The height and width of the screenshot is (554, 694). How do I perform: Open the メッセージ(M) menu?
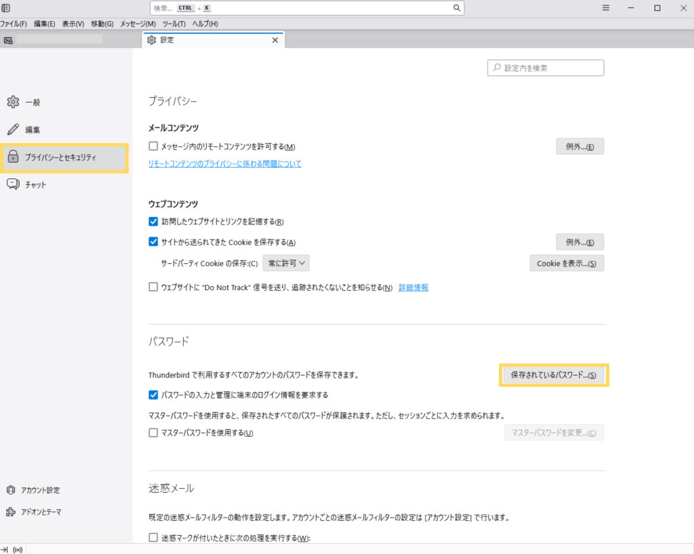pos(138,24)
